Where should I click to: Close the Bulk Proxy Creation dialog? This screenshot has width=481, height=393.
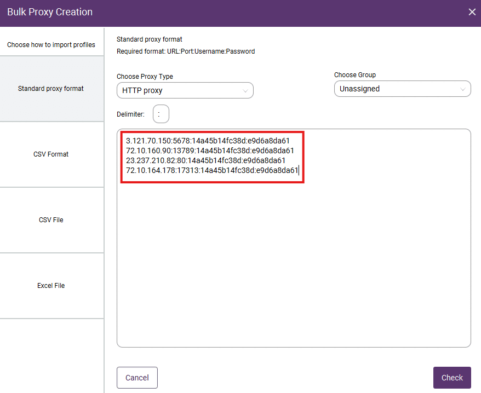coord(472,11)
